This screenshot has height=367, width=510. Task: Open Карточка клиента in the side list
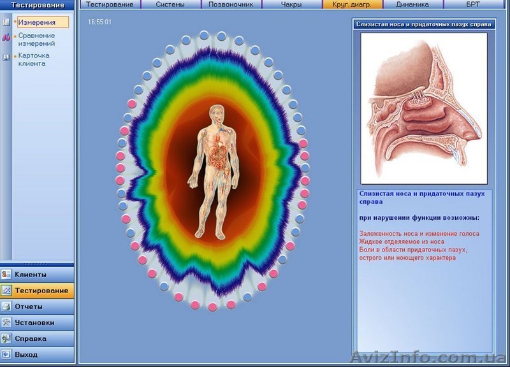point(34,59)
